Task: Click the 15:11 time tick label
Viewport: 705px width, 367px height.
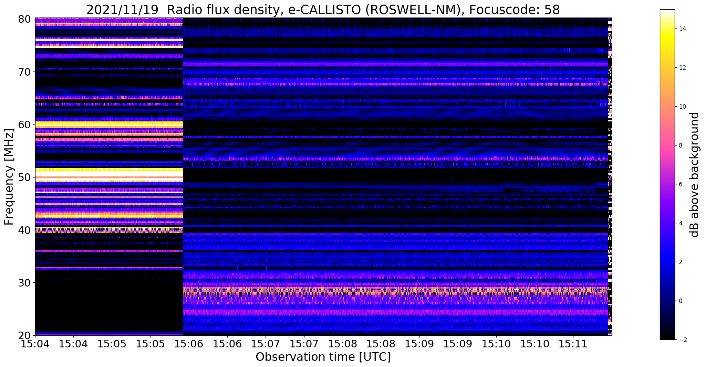Action: point(573,344)
